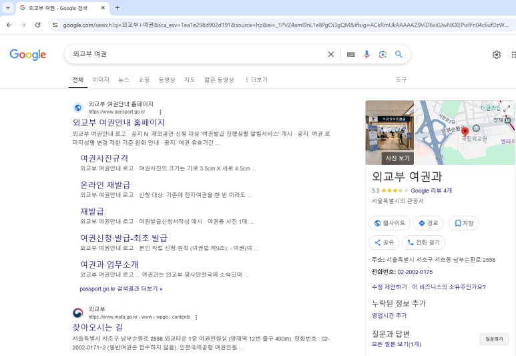
Task: View photos via 사진 보기 thumbnail
Action: click(x=390, y=132)
